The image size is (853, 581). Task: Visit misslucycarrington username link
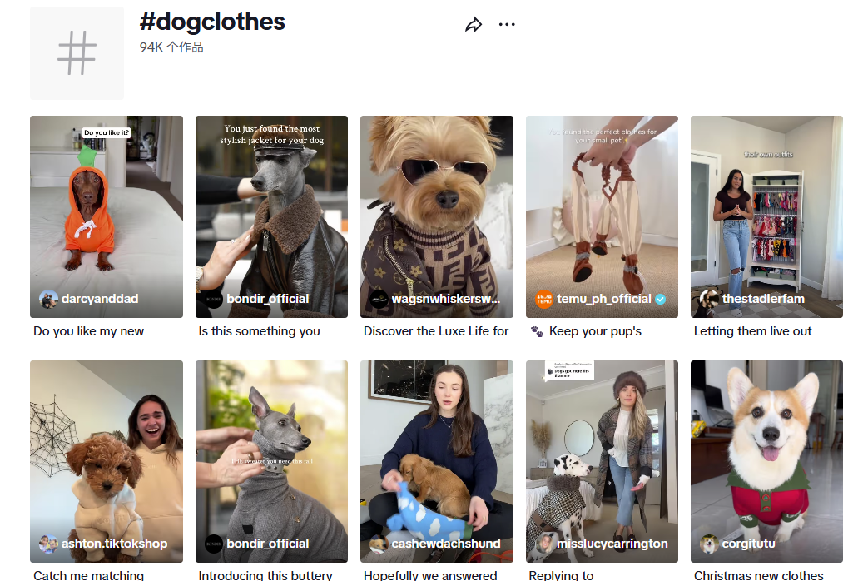tap(612, 544)
